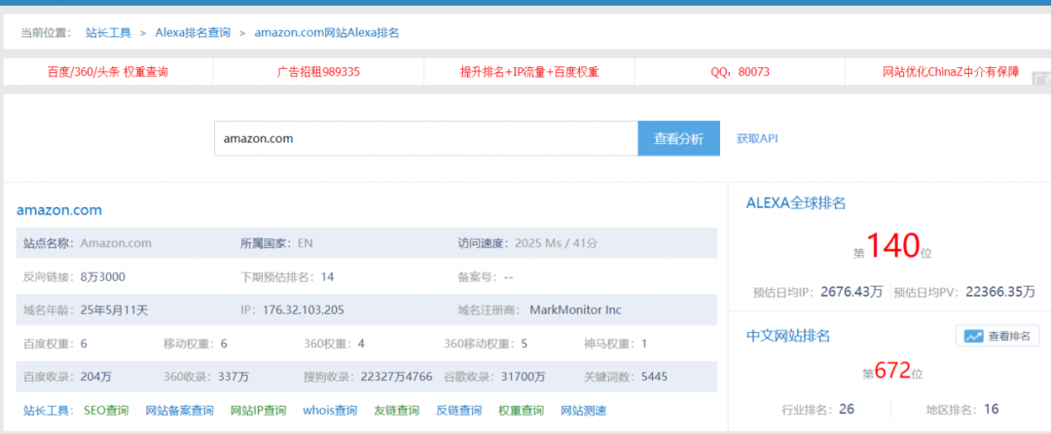
Task: Click the 360权重 value 4
Action: [361, 344]
